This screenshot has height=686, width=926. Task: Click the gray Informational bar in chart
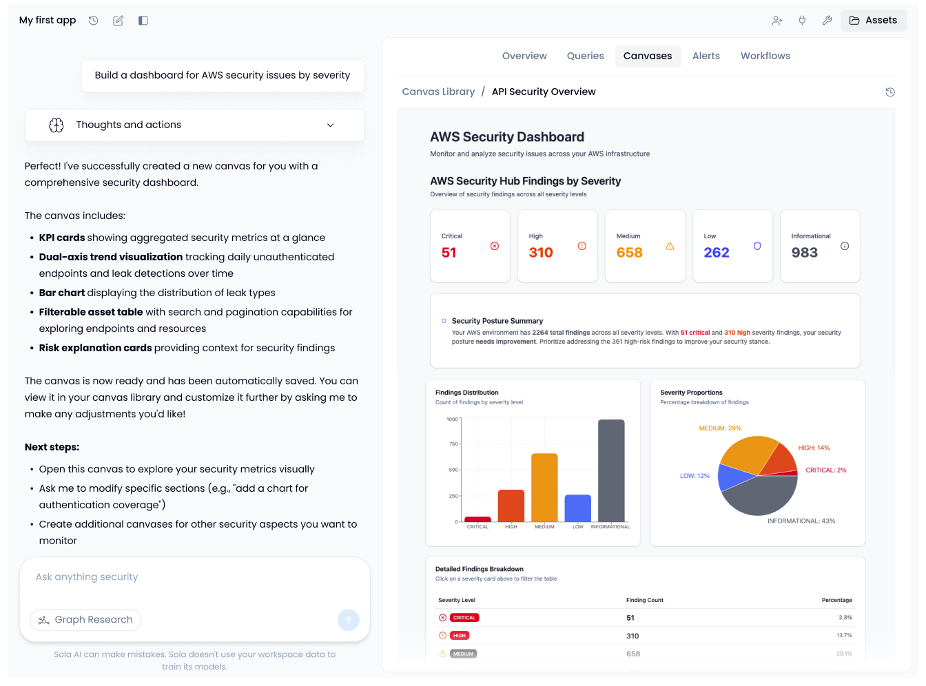coord(611,470)
